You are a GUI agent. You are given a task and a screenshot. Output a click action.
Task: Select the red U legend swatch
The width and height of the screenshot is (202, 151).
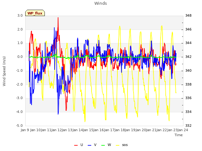(76, 145)
